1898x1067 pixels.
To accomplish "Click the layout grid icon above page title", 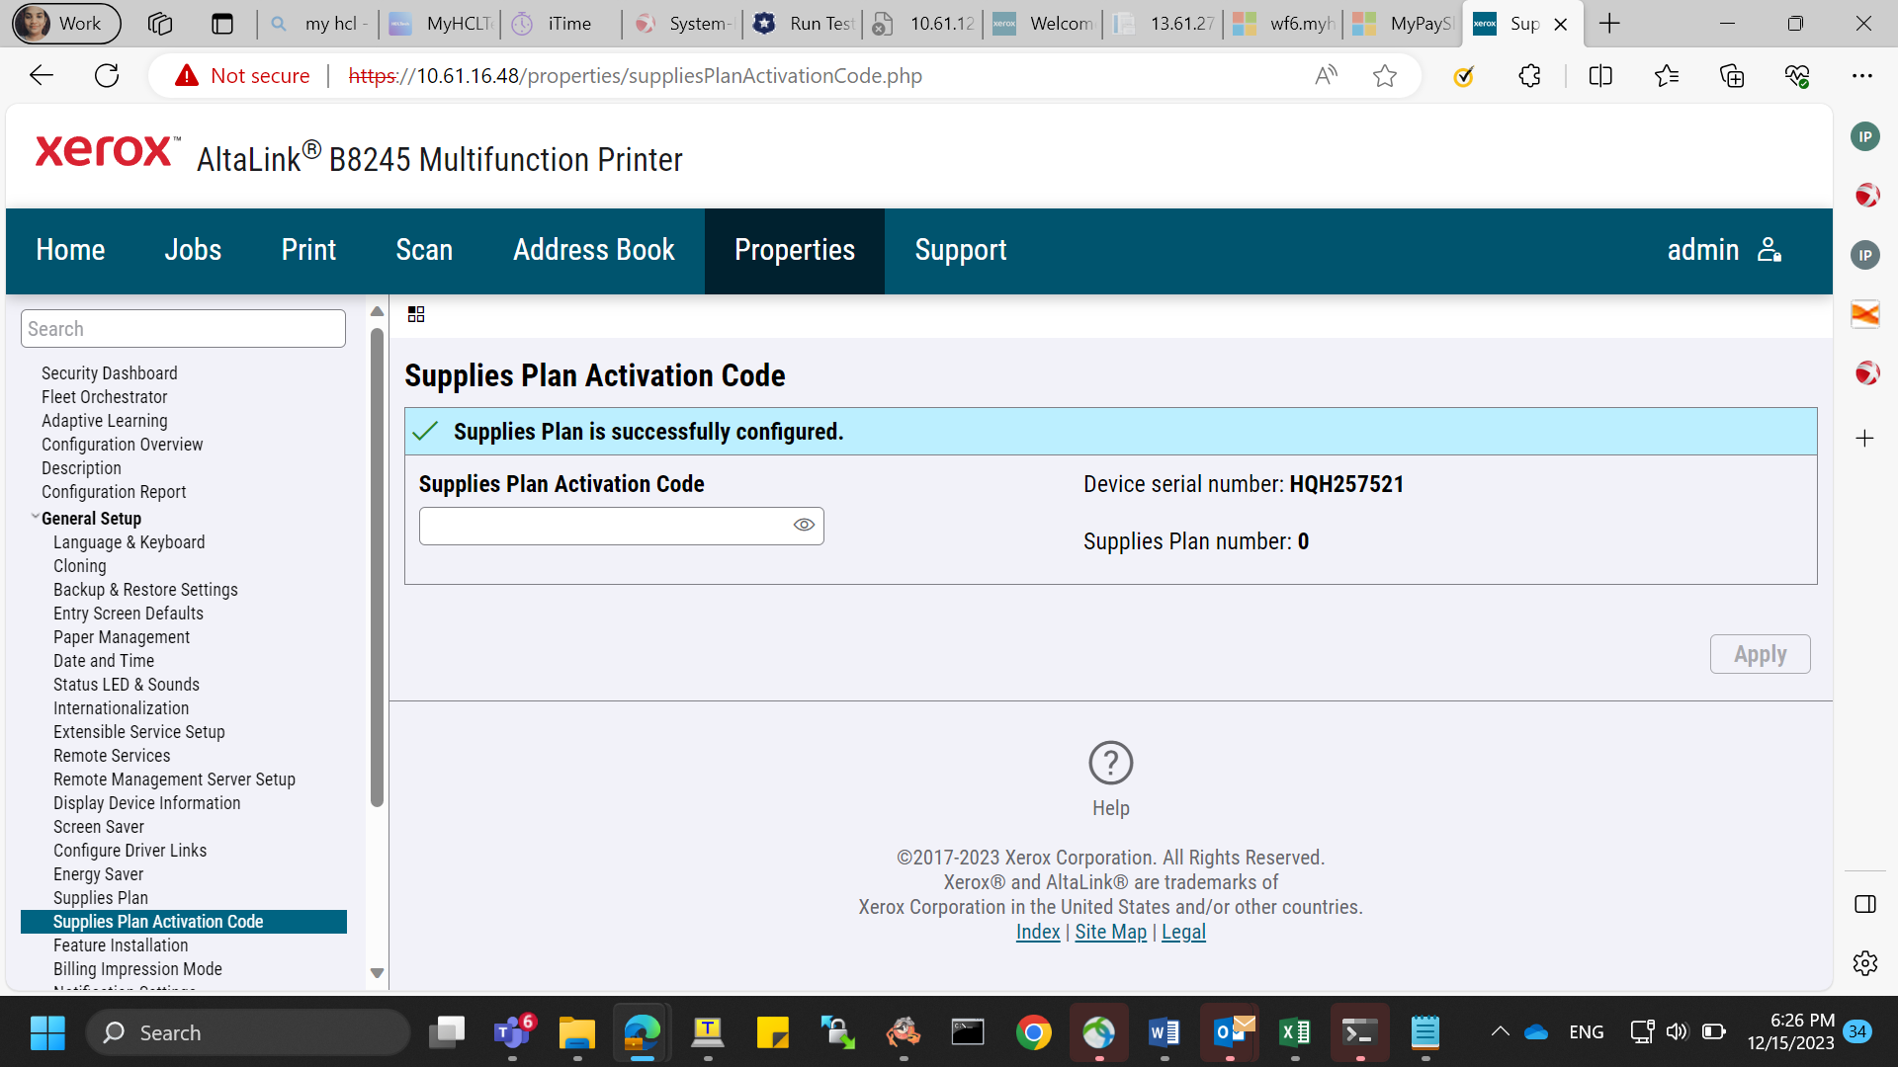I will 416,314.
